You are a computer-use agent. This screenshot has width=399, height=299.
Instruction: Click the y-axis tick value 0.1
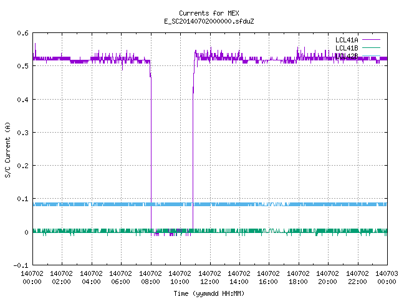22,199
